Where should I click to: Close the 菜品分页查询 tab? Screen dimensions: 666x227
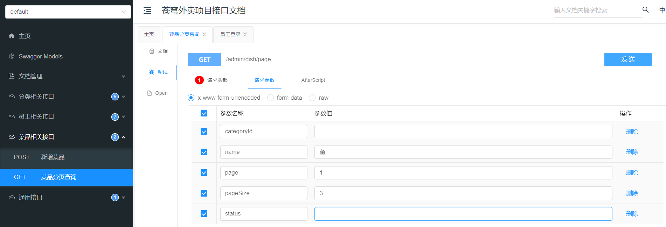204,34
